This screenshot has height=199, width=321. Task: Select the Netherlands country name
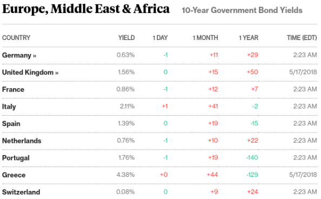(x=22, y=141)
